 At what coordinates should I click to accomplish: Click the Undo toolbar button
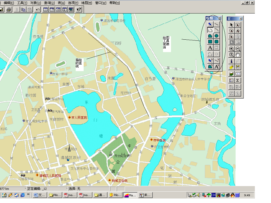38,10
